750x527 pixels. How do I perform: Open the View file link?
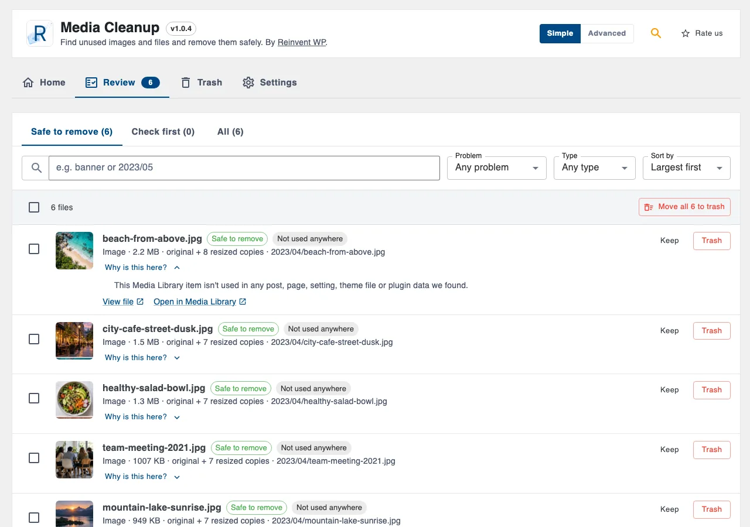(x=123, y=302)
